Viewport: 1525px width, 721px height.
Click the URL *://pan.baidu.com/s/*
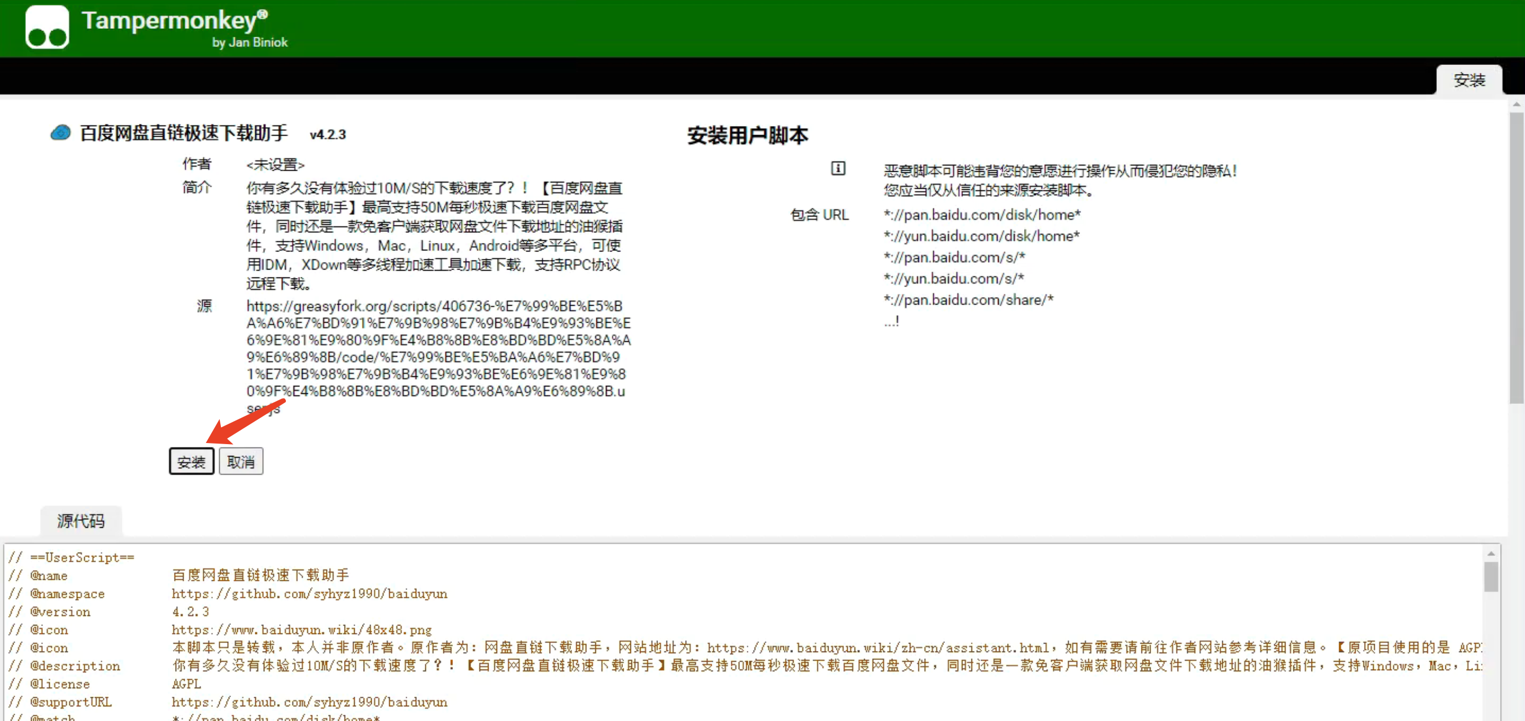coord(955,257)
